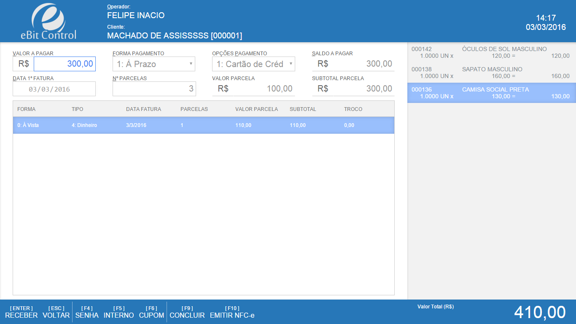Image resolution: width=576 pixels, height=324 pixels.
Task: Click the CAMISA SOCIAL PRETA item
Action: click(x=491, y=93)
